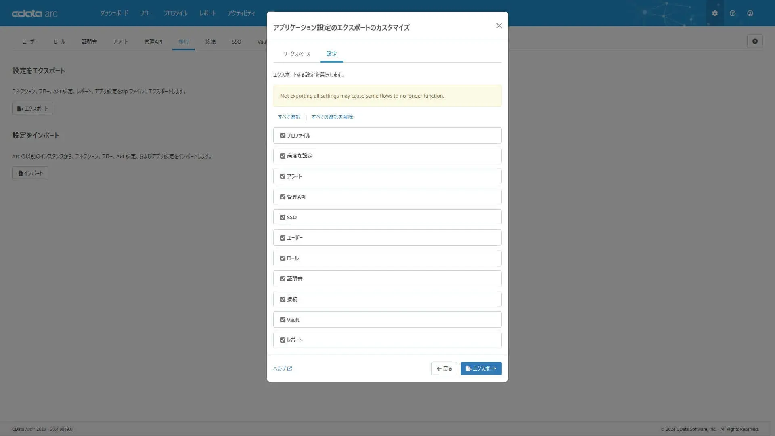Switch to the ワークスペース tab
This screenshot has height=436, width=775.
[296, 54]
